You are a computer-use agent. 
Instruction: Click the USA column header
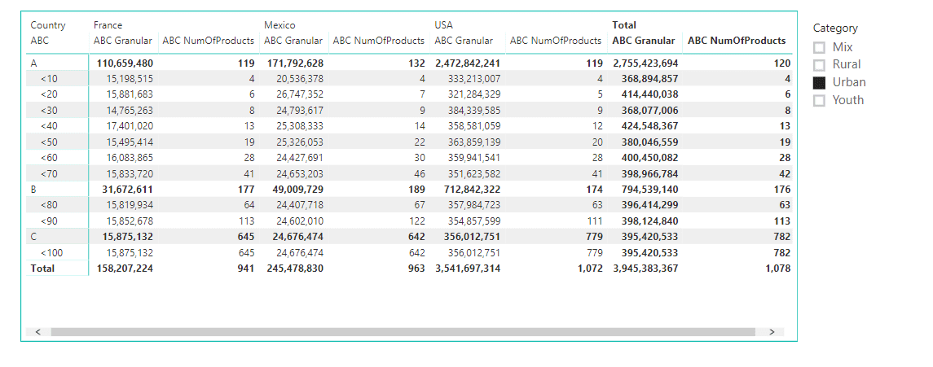(x=444, y=25)
